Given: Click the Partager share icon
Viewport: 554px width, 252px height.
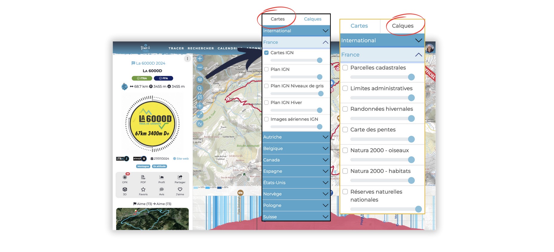Looking at the screenshot, I should tap(180, 177).
